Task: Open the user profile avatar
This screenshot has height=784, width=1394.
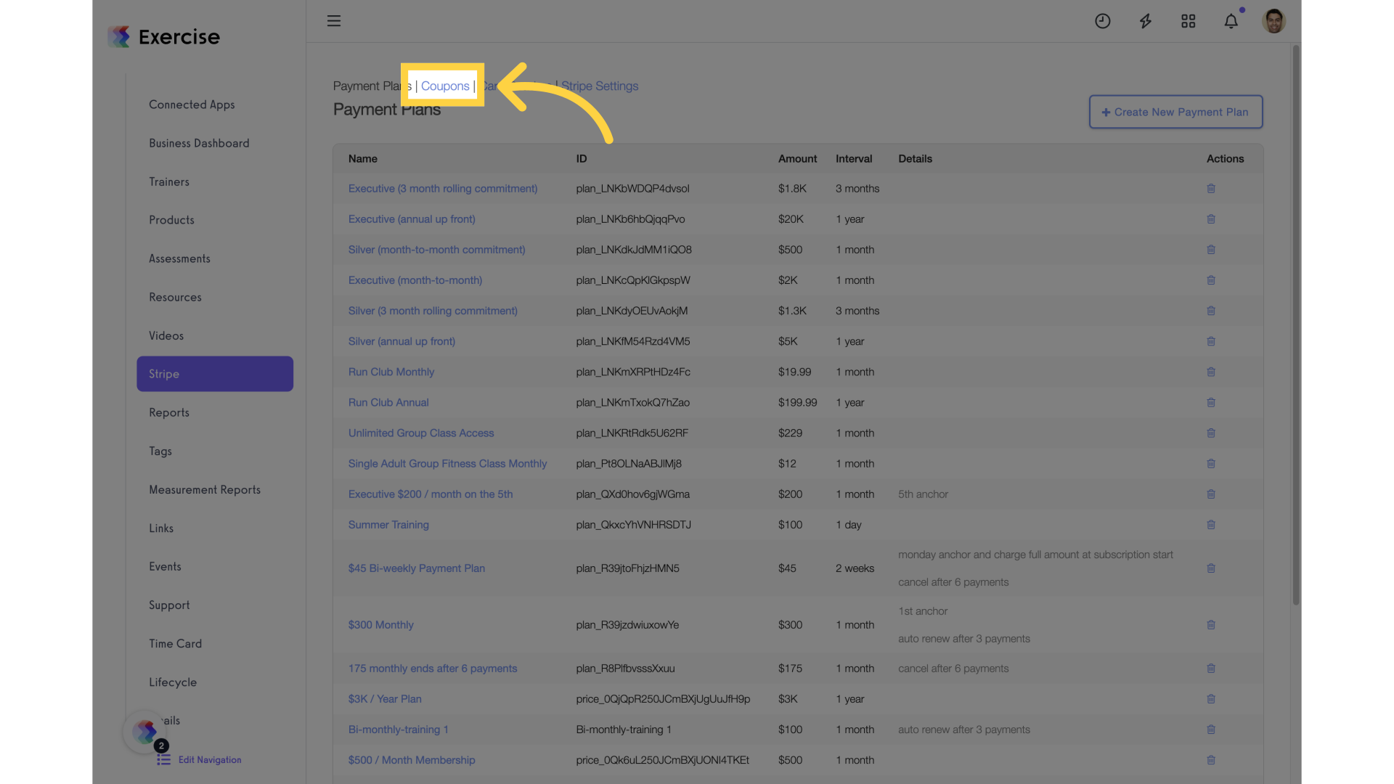Action: [1273, 21]
